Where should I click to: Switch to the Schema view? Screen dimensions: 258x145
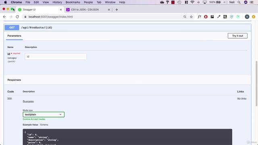point(44,124)
